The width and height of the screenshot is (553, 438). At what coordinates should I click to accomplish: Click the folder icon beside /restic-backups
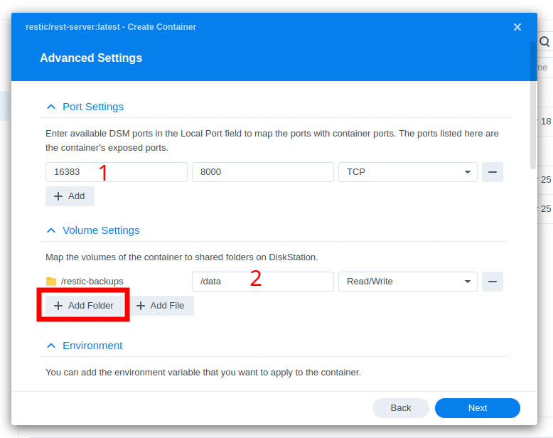51,282
